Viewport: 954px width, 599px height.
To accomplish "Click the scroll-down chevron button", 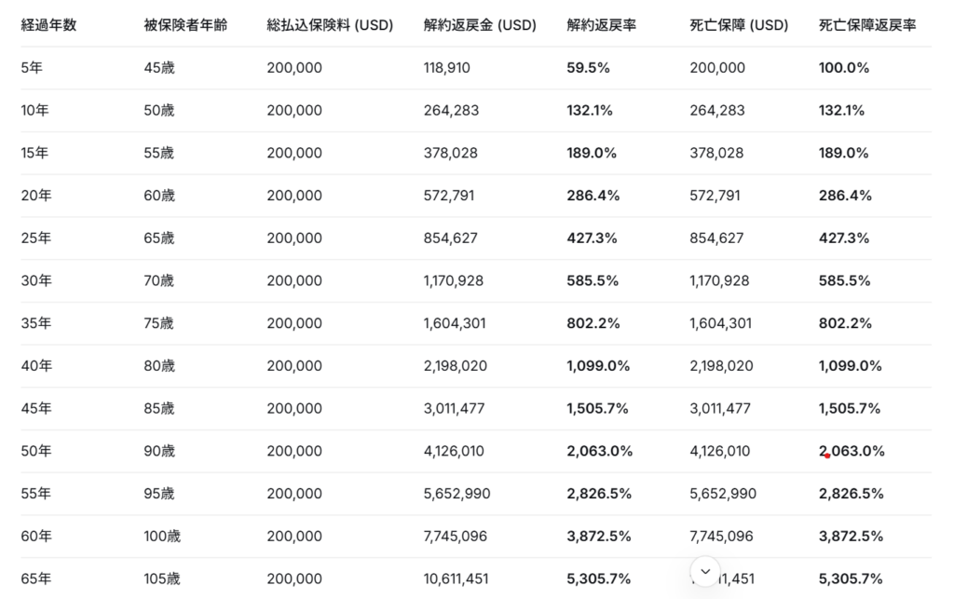I will point(705,571).
